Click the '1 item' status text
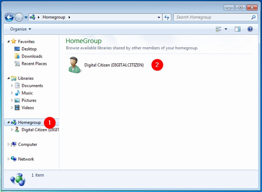Viewport: 262px width, 192px height. click(x=38, y=175)
